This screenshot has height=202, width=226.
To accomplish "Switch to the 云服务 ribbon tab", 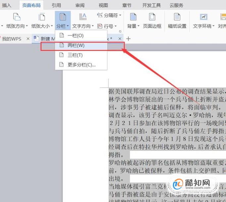I will click(x=176, y=5).
